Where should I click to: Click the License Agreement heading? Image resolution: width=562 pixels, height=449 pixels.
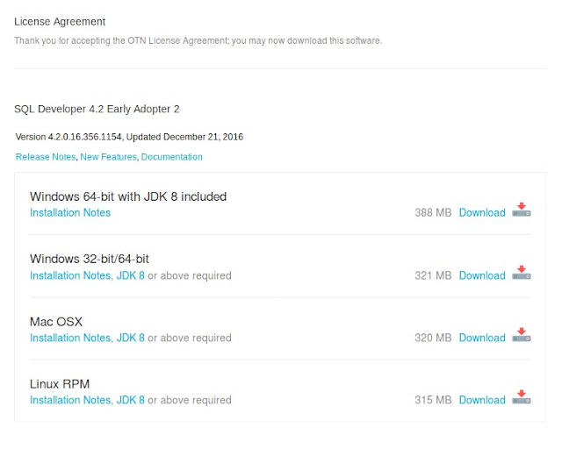pos(60,21)
